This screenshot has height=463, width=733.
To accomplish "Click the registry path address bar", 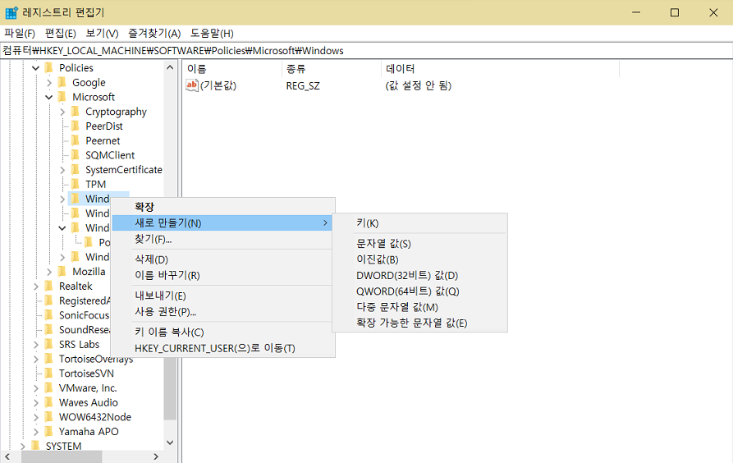I will click(x=366, y=51).
